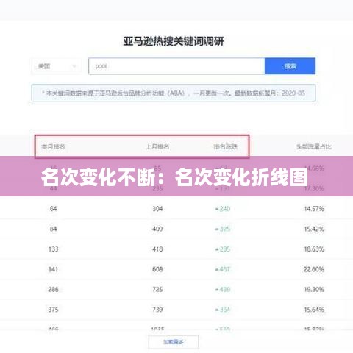This screenshot has width=353, height=353.
Task: Click the 名次变化折线图 pink banner title
Action: [241, 177]
